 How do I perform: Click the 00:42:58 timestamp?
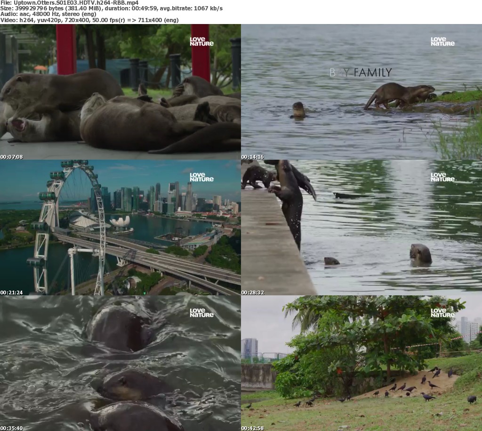pos(253,428)
